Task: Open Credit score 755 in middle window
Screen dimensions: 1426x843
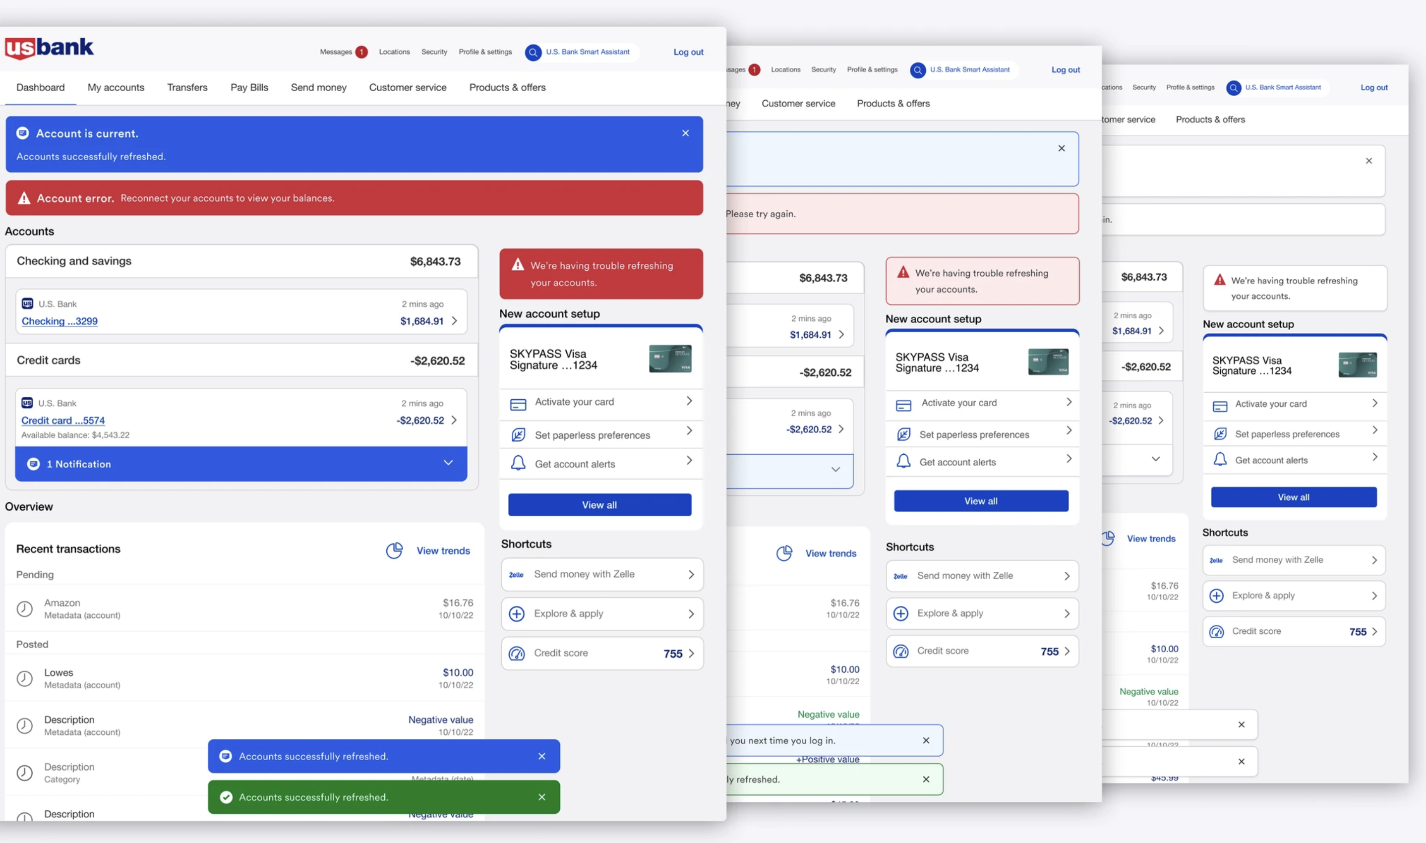Action: pos(982,651)
